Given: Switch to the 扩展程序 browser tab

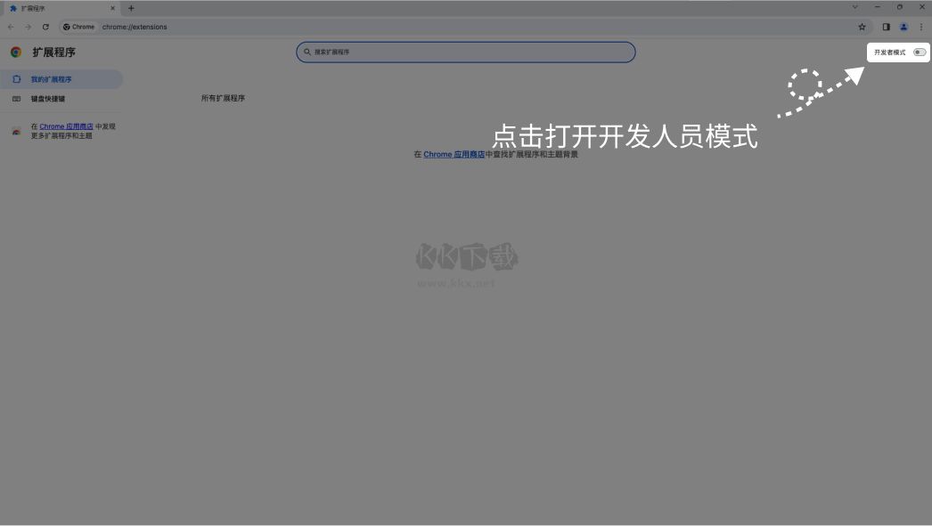Looking at the screenshot, I should 53,7.
